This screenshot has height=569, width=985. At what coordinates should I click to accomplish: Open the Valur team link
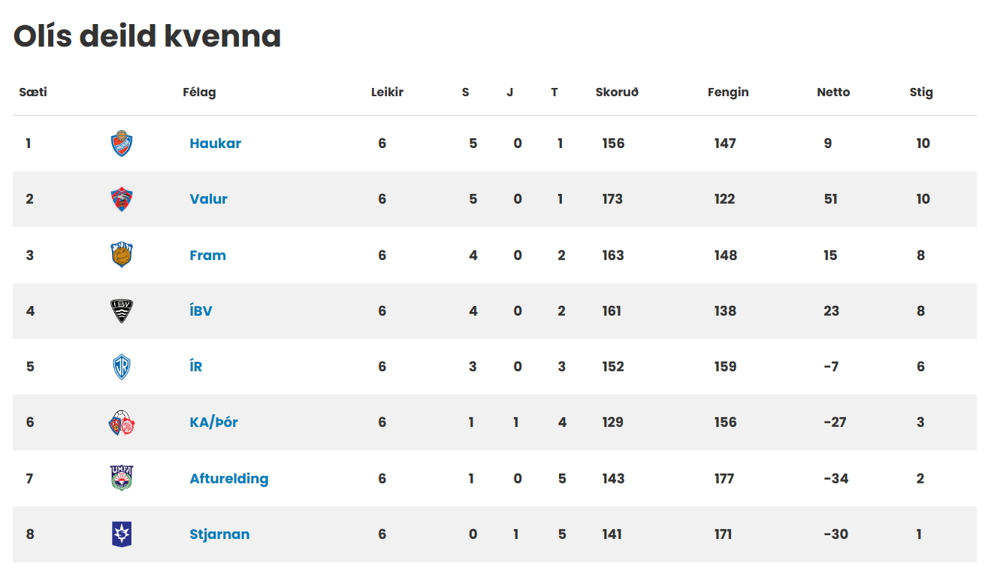pyautogui.click(x=208, y=199)
